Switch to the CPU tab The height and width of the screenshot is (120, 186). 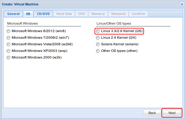click(82, 14)
